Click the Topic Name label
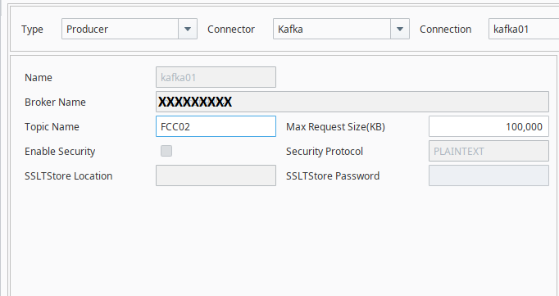This screenshot has width=559, height=296. tap(52, 126)
